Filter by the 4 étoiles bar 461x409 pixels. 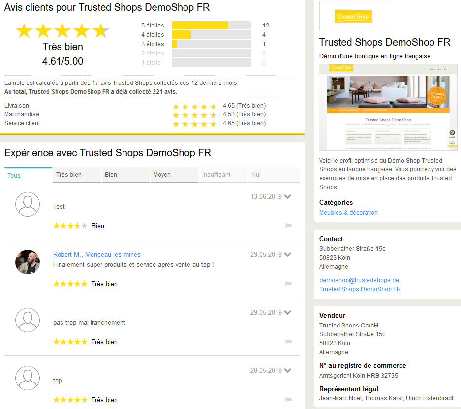click(x=212, y=35)
